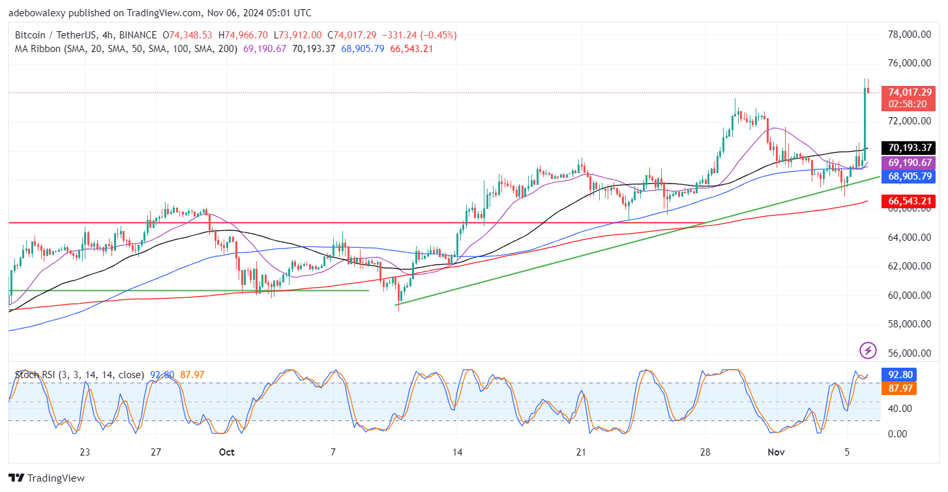Click the 60,000.00 price axis label
This screenshot has width=948, height=492.
pyautogui.click(x=908, y=295)
